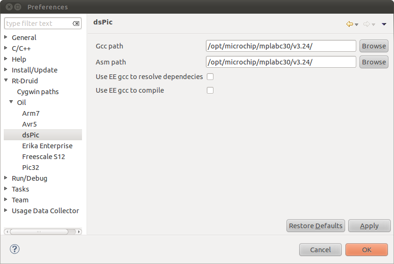Open the forward history dropdown arrow

point(373,24)
